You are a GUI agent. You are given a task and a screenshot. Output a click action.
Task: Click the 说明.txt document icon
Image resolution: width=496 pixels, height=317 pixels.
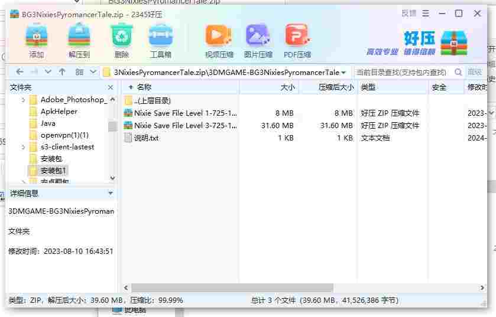coord(128,138)
